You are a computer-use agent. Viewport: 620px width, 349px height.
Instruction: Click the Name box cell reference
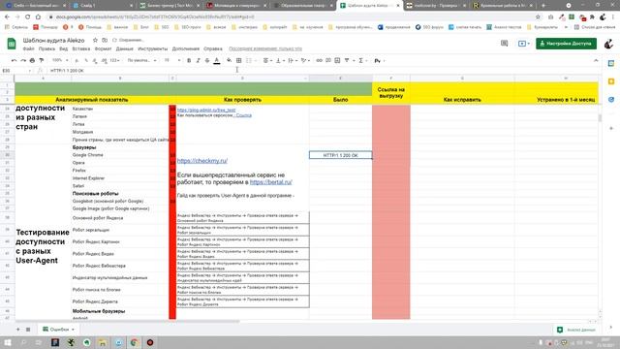click(x=15, y=71)
